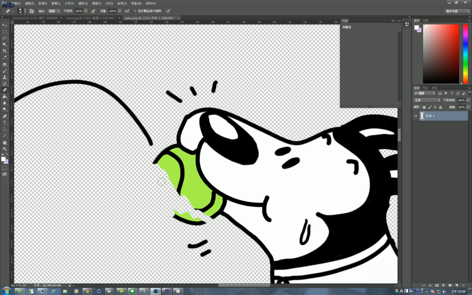
Task: Select the Zoom tool in toolbox
Action: (5, 149)
